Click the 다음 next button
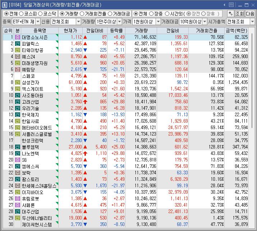257x231 pixels. [x=250, y=14]
